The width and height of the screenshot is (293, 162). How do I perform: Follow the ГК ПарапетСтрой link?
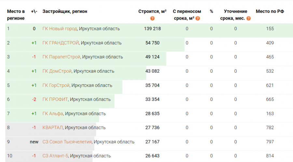click(x=61, y=57)
